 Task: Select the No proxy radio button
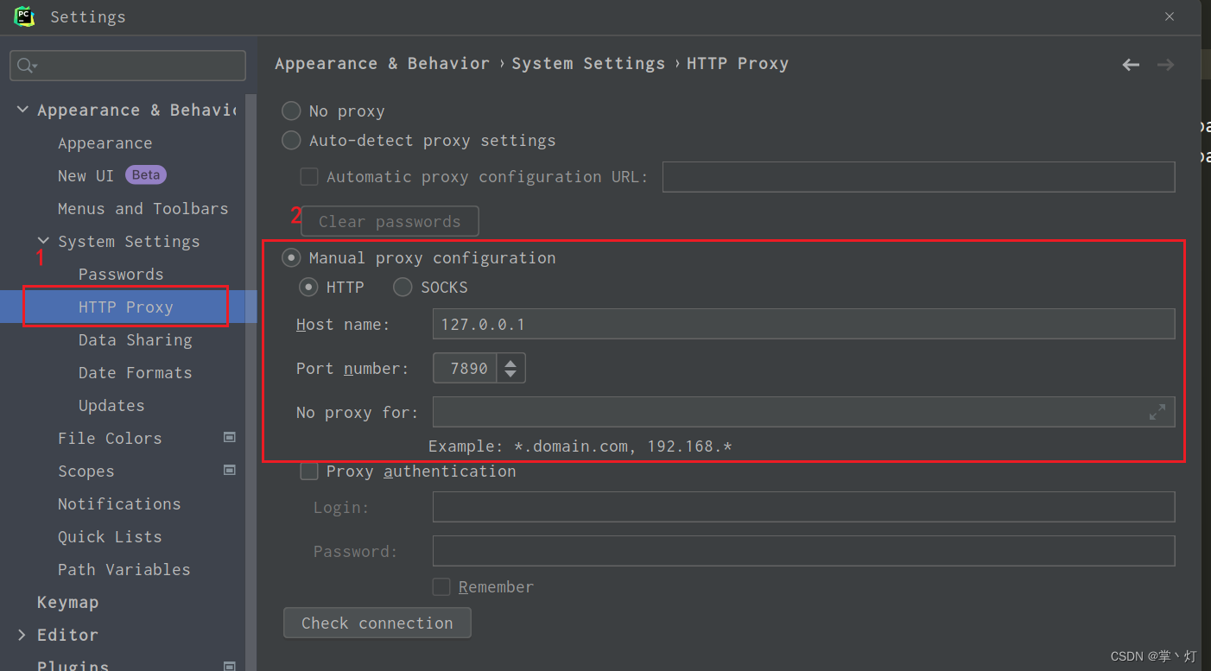pyautogui.click(x=291, y=111)
